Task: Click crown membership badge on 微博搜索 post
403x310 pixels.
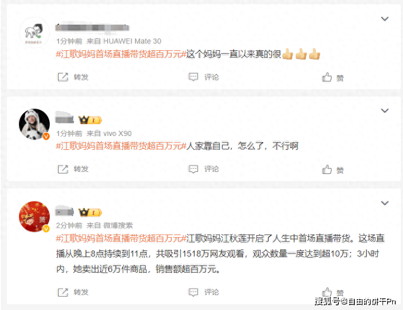Action: (90, 212)
